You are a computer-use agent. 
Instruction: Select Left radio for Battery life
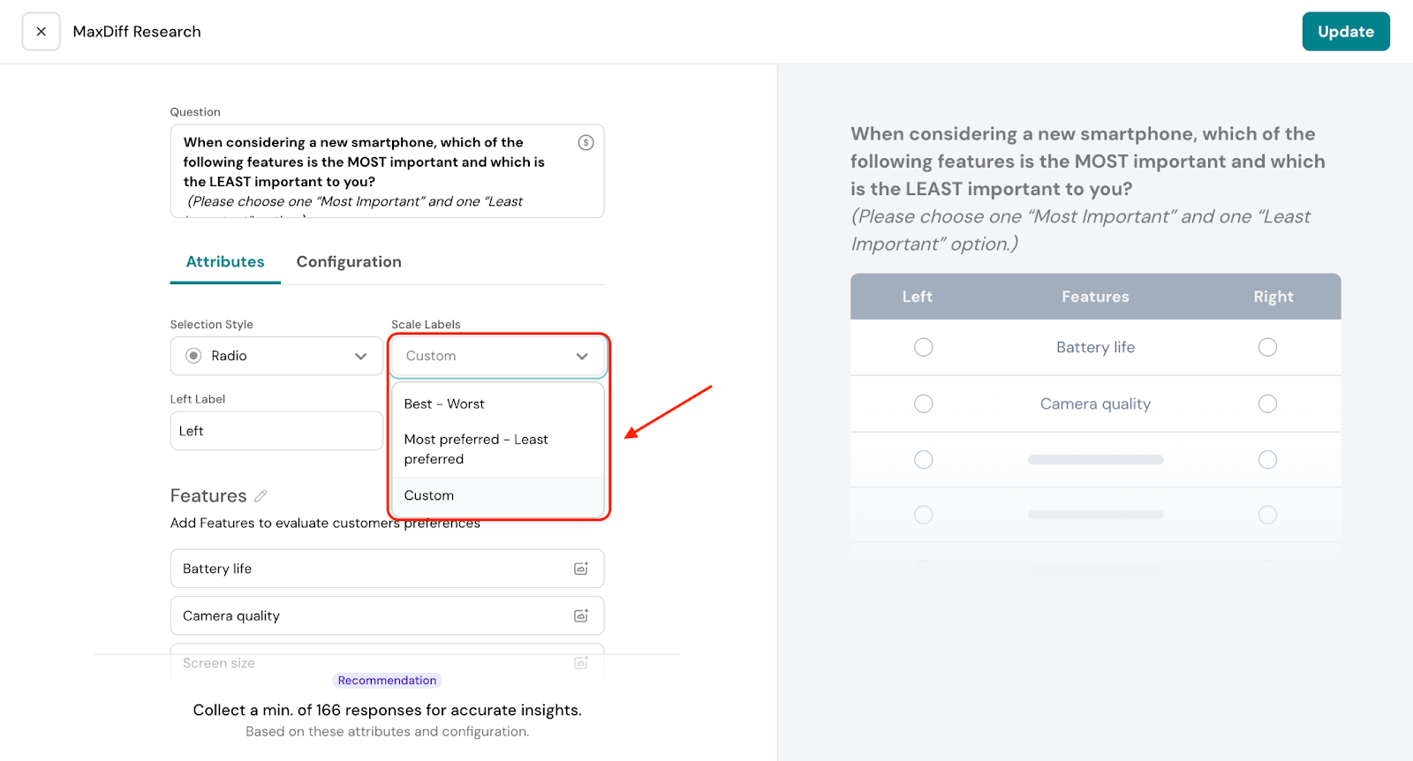(923, 347)
